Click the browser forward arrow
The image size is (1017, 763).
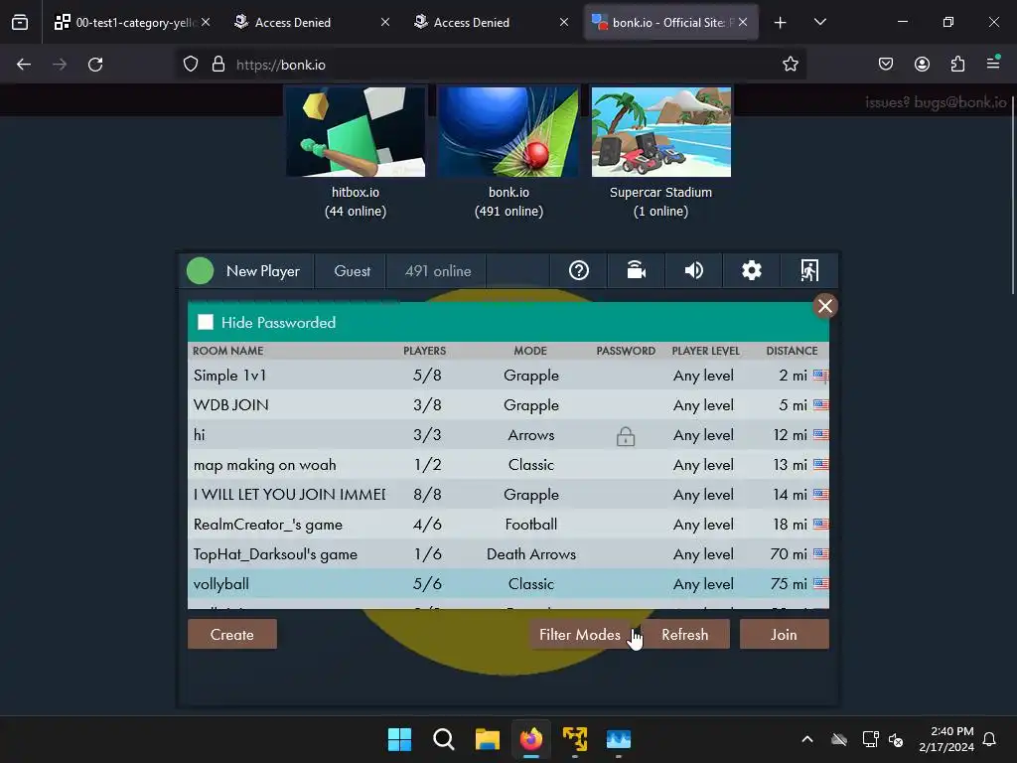coord(60,65)
